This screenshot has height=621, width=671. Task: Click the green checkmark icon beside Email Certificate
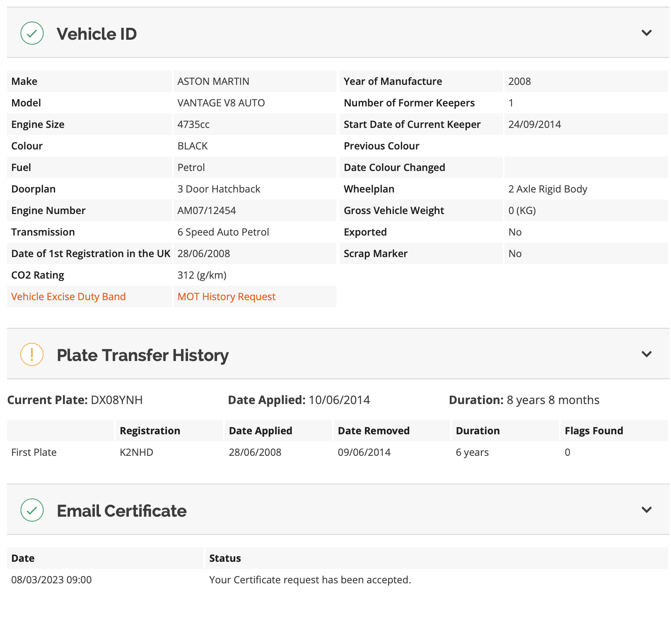tap(32, 510)
